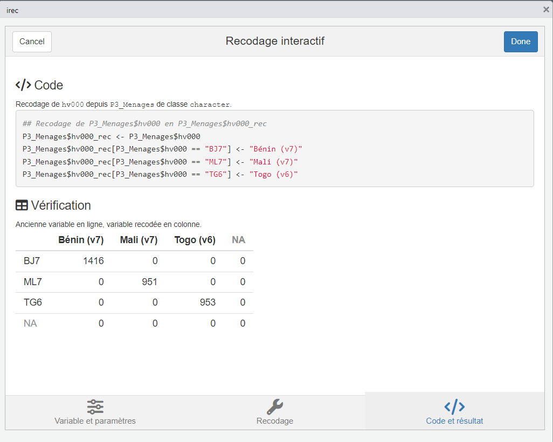Click the BJ7 row label
The image size is (553, 442).
click(x=32, y=261)
